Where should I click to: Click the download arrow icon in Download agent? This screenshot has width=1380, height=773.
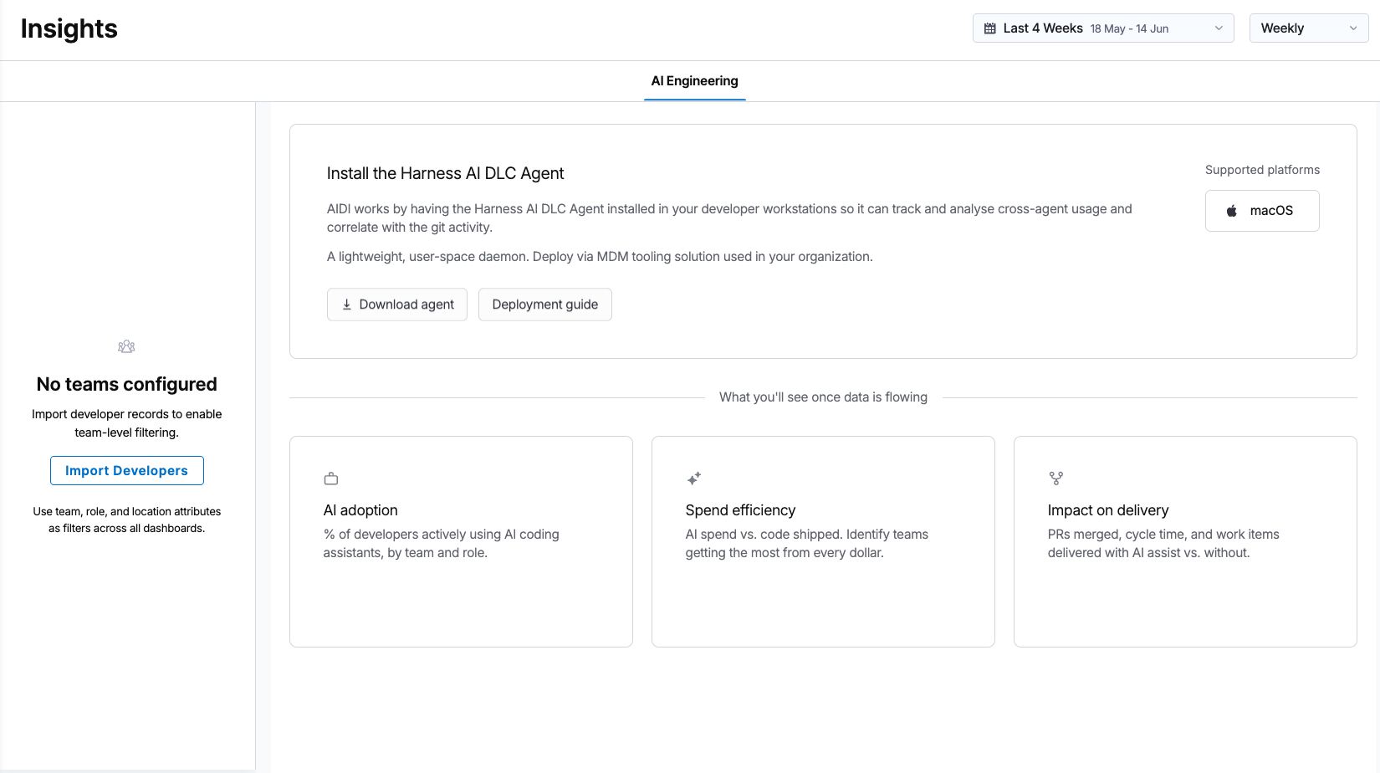tap(347, 305)
